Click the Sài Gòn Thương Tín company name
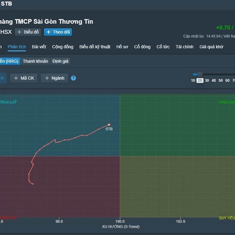235x235 pixels. pyautogui.click(x=63, y=22)
